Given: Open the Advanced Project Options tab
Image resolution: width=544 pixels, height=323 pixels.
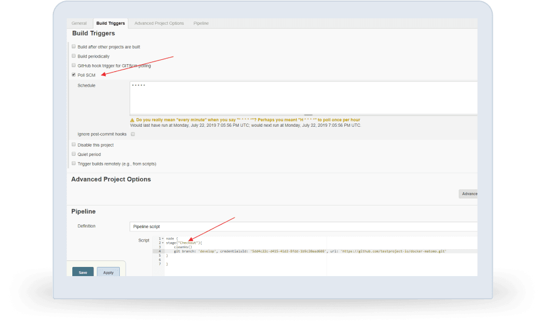Looking at the screenshot, I should [159, 23].
